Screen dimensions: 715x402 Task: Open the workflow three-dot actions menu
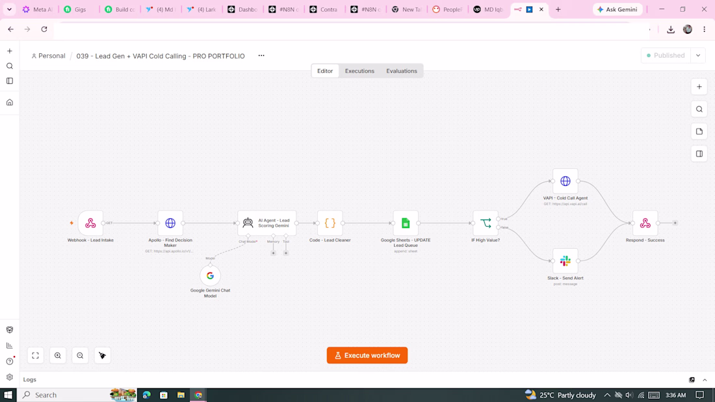click(261, 56)
